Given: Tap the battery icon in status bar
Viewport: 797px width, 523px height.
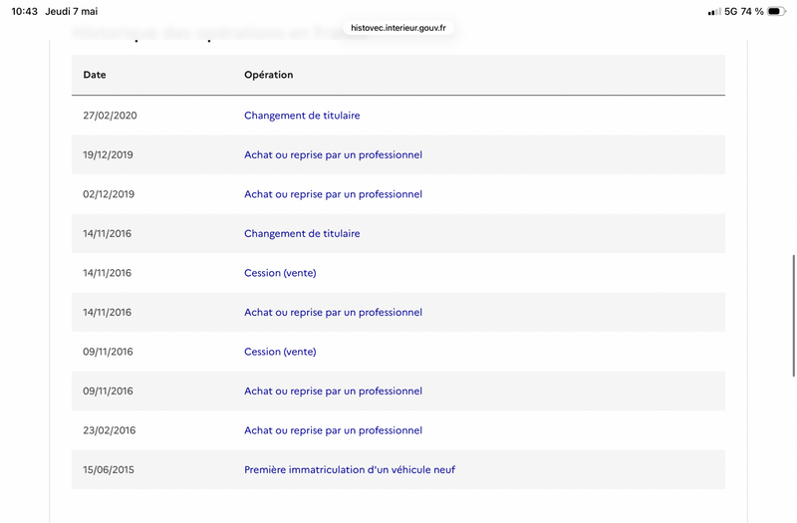Looking at the screenshot, I should tap(776, 11).
